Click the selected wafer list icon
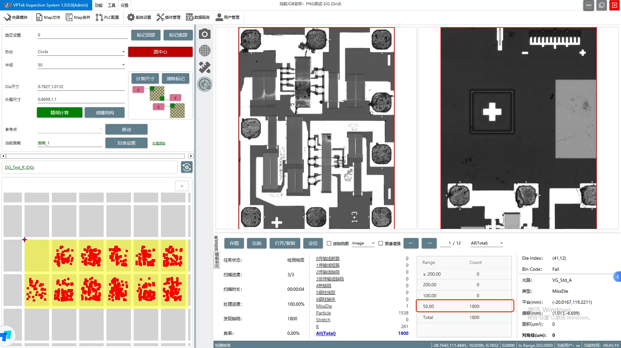The width and height of the screenshot is (621, 348). tap(205, 84)
